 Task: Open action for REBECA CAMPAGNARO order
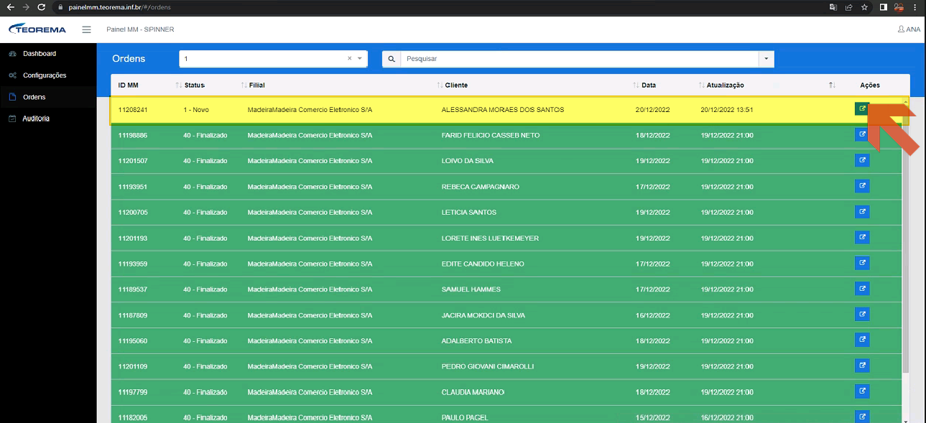point(862,186)
